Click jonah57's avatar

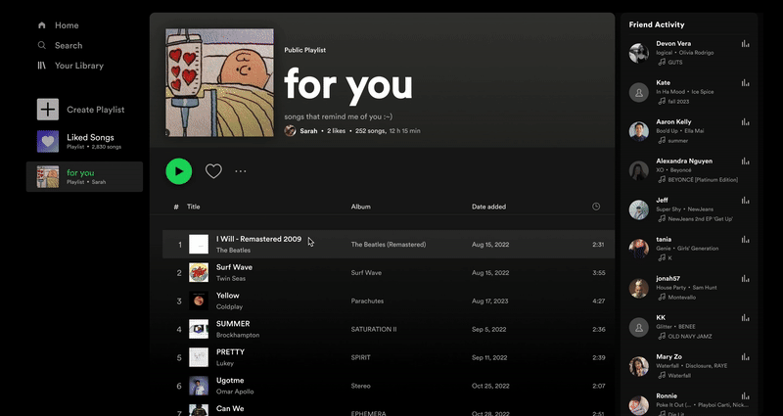(639, 288)
